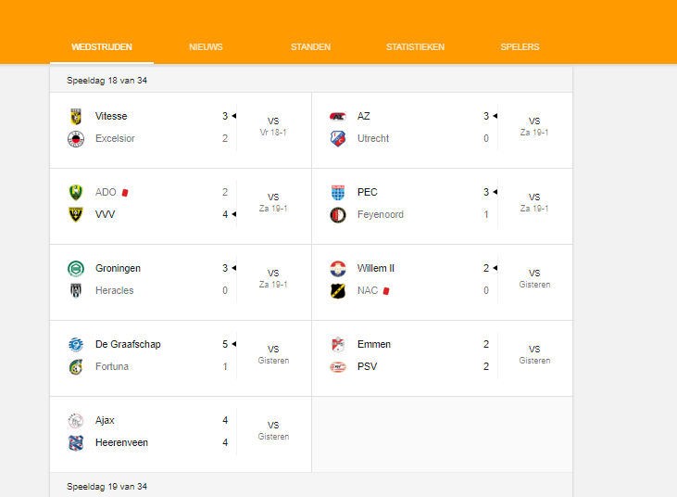
Task: Select the AZ team logo
Action: tap(338, 116)
